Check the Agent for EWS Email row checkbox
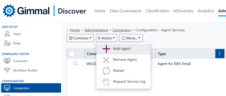 75,63
